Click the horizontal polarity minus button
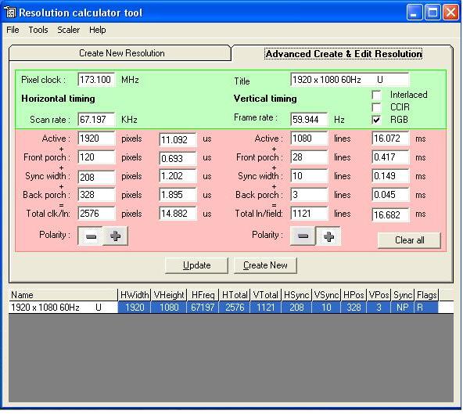Viewport: 463px width, 414px height. point(91,236)
